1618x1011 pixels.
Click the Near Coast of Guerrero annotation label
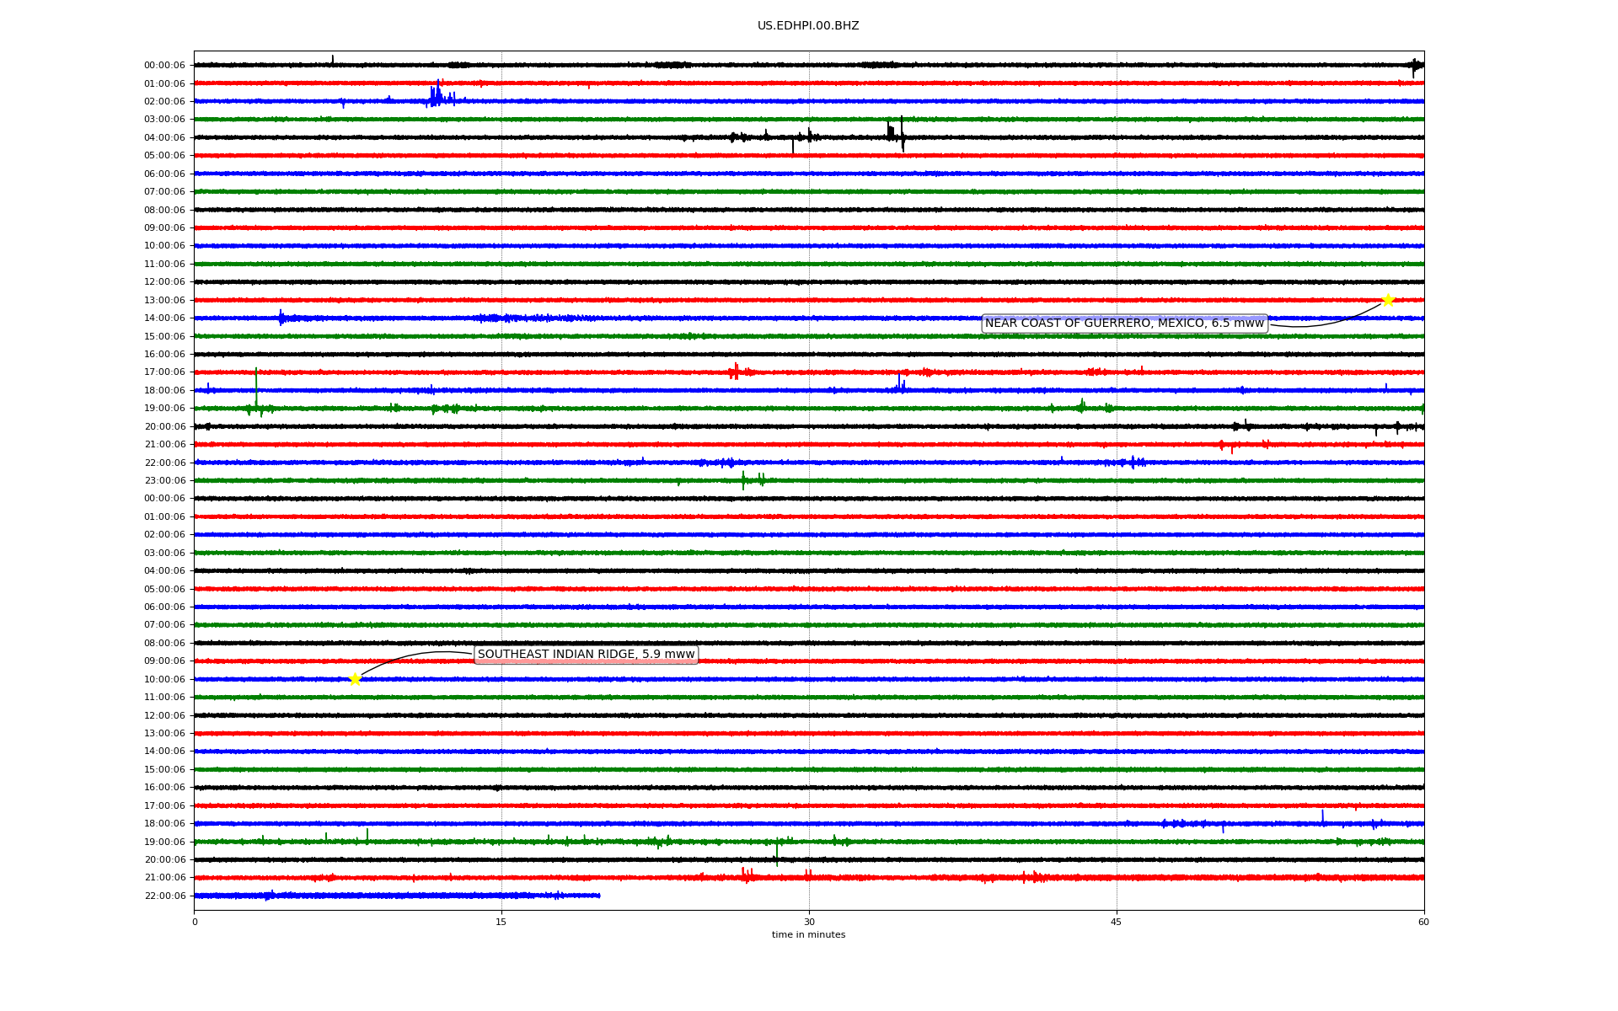tap(1124, 324)
